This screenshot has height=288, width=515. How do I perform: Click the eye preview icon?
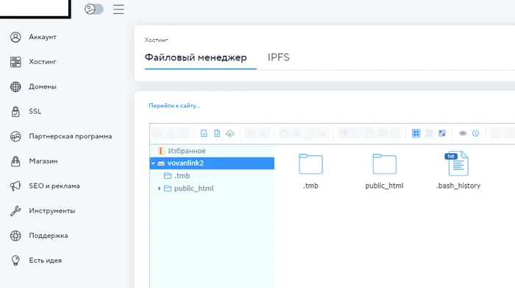(x=463, y=133)
